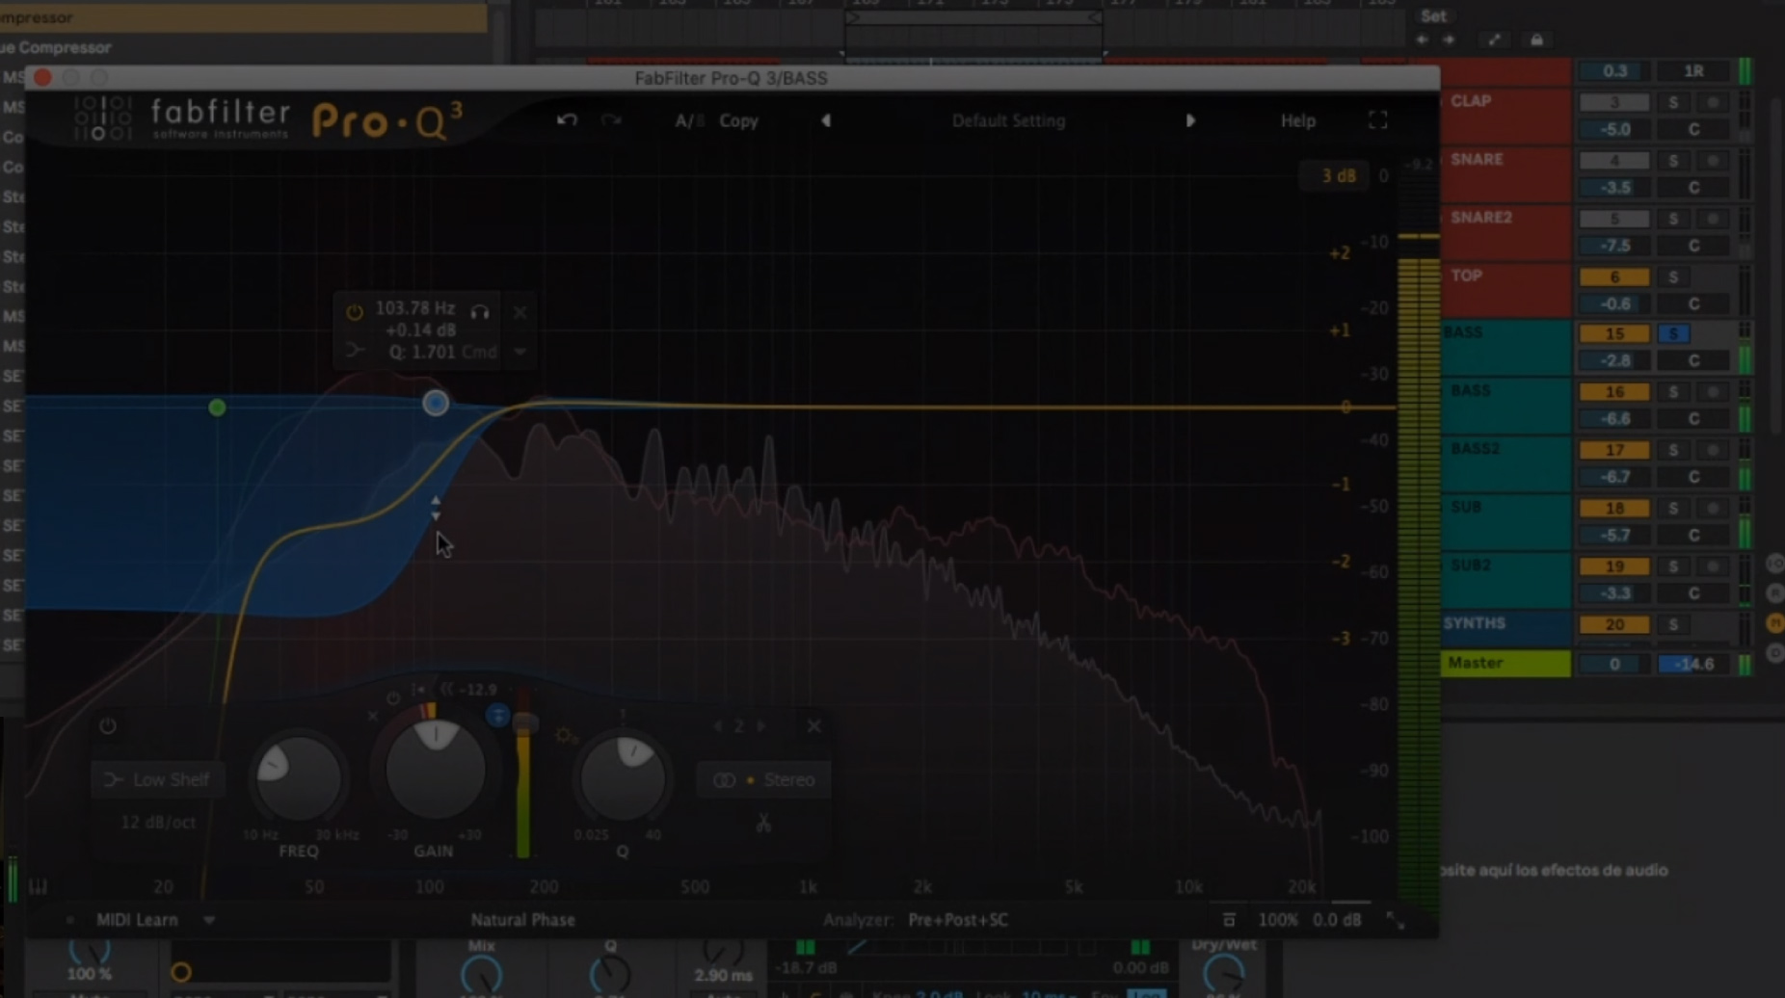The width and height of the screenshot is (1785, 998).
Task: Select the blue EQ band node
Action: click(x=436, y=403)
